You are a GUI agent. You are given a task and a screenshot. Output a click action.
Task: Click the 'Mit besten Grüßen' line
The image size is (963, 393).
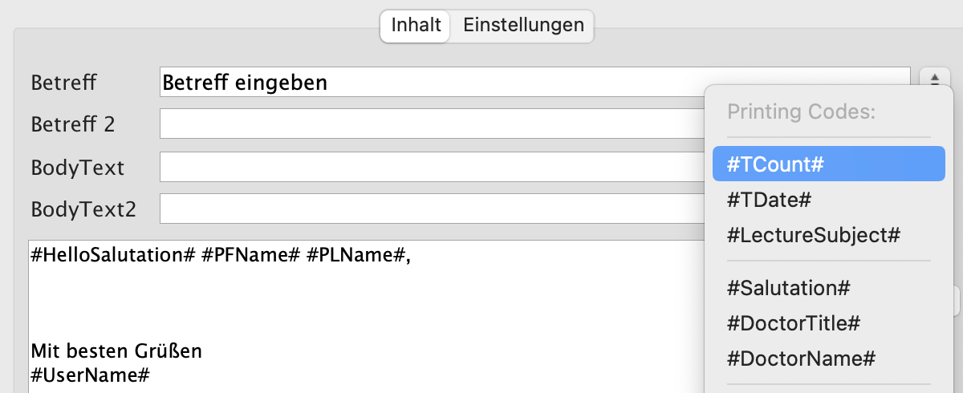pos(116,351)
